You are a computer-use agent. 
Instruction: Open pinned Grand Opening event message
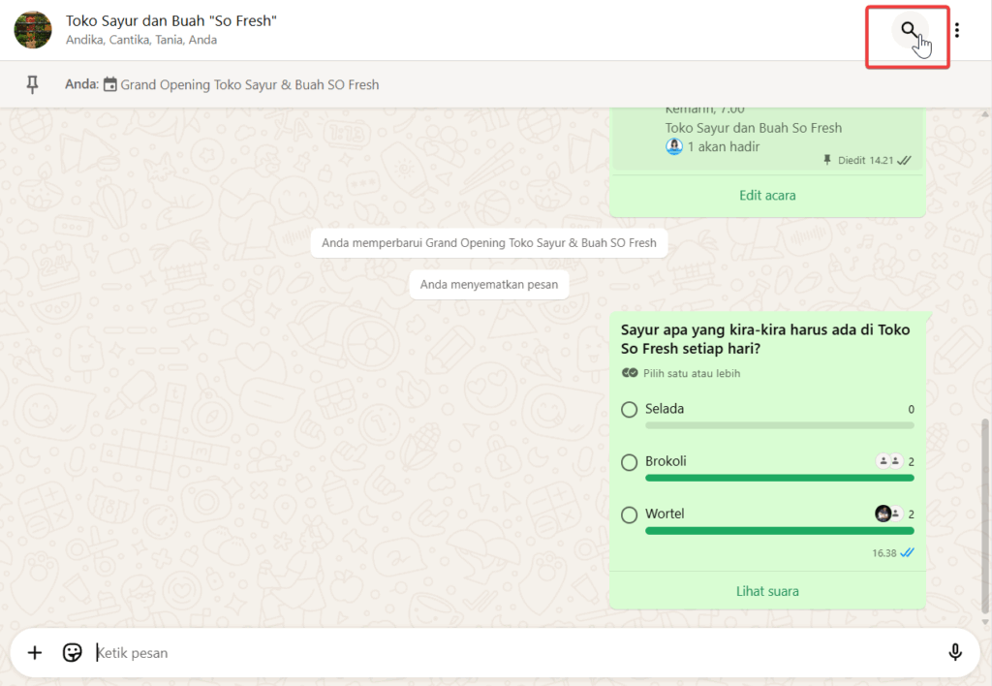250,85
